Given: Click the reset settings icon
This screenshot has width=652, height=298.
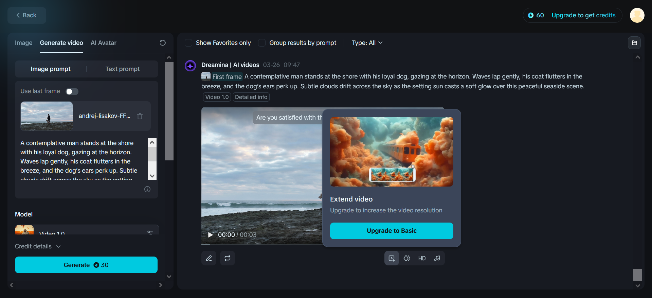Looking at the screenshot, I should pos(163,43).
